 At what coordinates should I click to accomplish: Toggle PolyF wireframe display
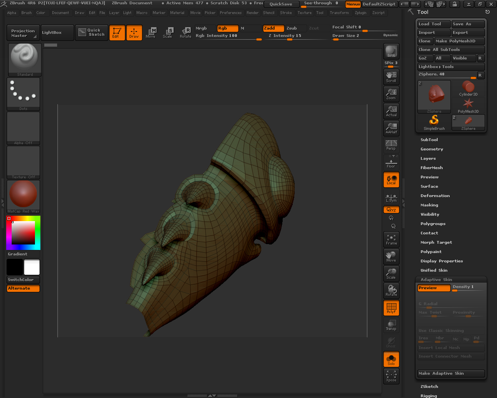391,308
